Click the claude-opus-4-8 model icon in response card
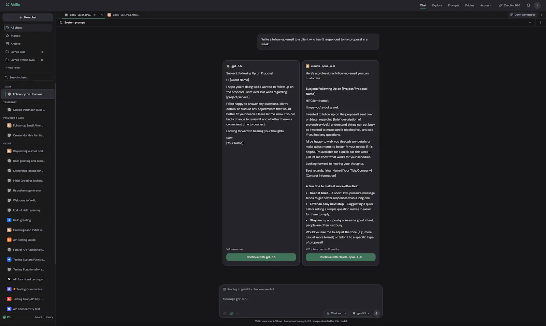This screenshot has width=546, height=326. (x=307, y=66)
